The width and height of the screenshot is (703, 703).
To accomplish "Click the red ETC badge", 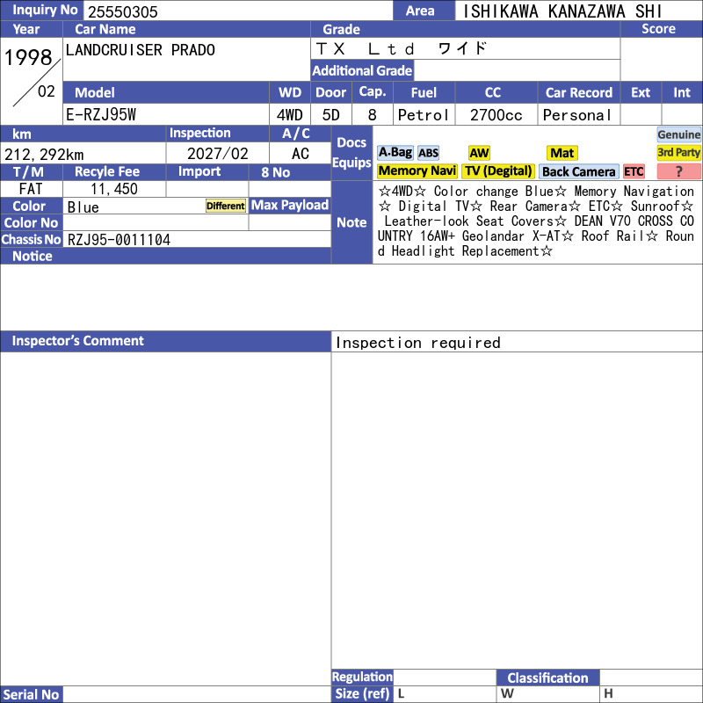I will (x=634, y=171).
